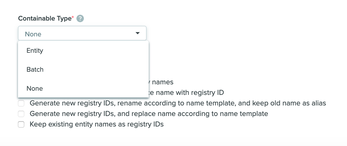The image size is (347, 146).
Task: Choose Entity from the dropdown list
Action: (x=83, y=51)
